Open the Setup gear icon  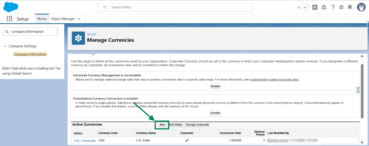341,7
